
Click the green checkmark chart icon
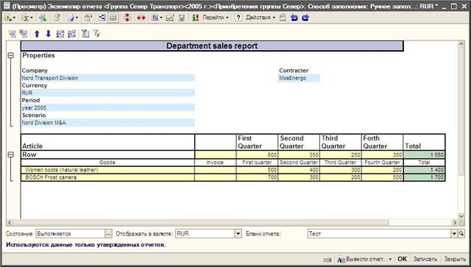coord(170,18)
